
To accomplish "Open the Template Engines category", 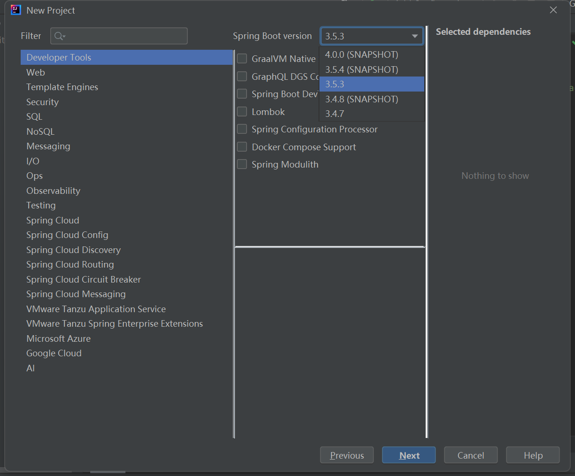I will [x=126, y=87].
